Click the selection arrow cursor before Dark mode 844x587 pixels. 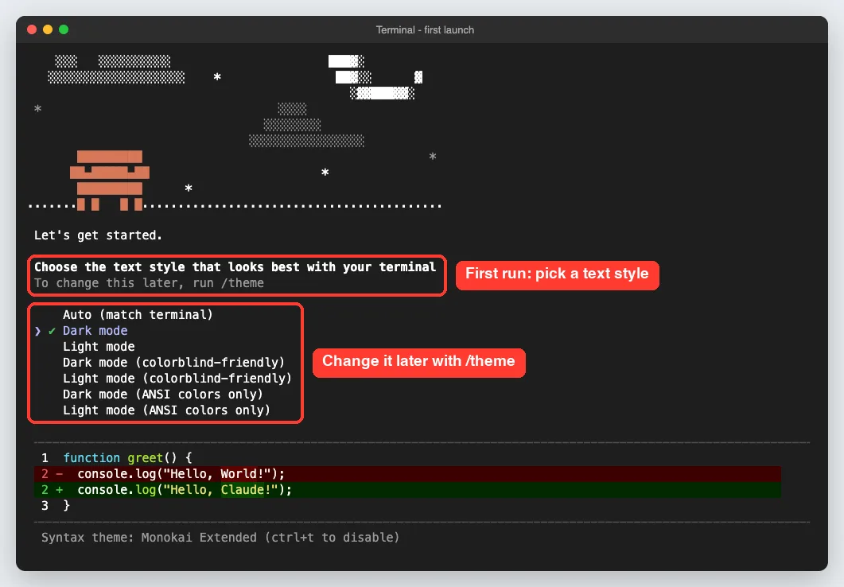click(x=37, y=331)
